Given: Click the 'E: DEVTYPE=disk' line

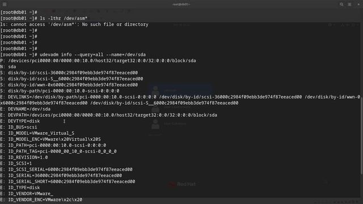Looking at the screenshot, I should 20,121.
